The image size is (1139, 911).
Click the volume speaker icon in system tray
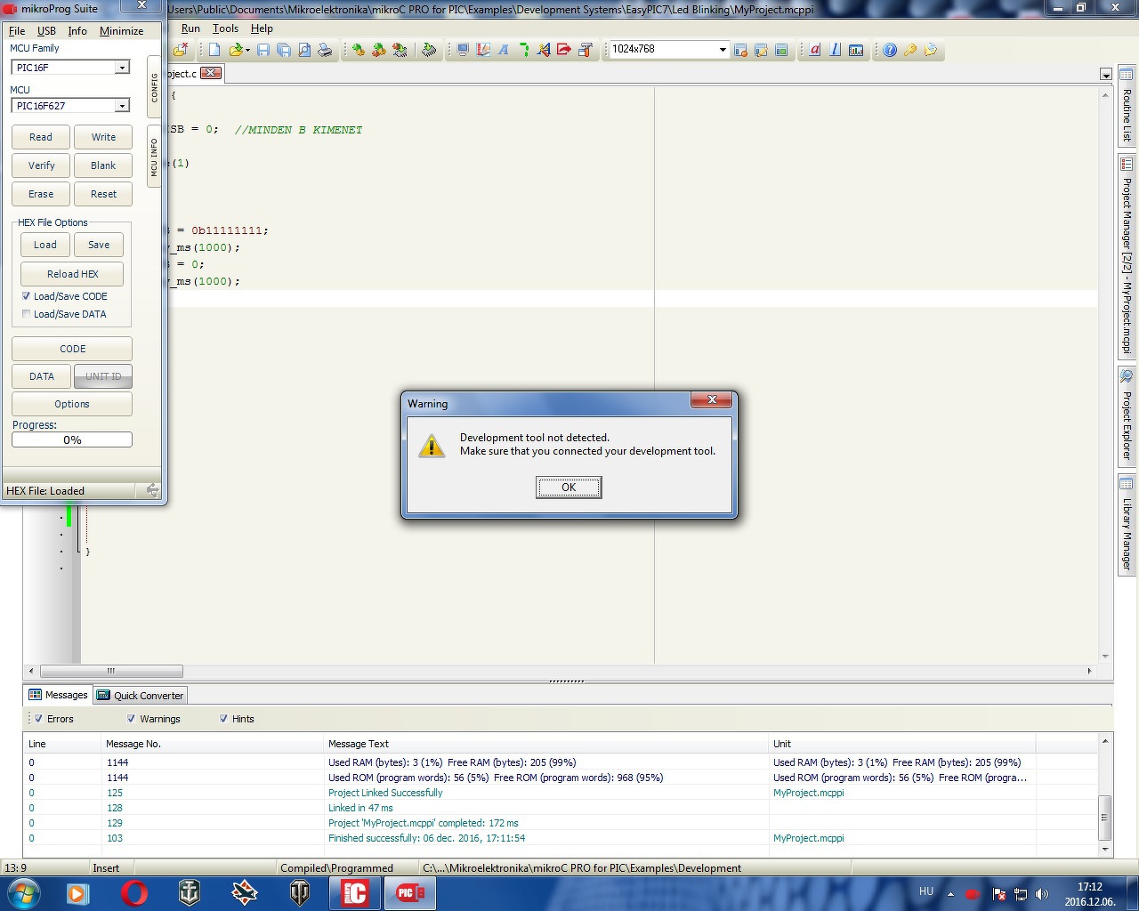1042,894
